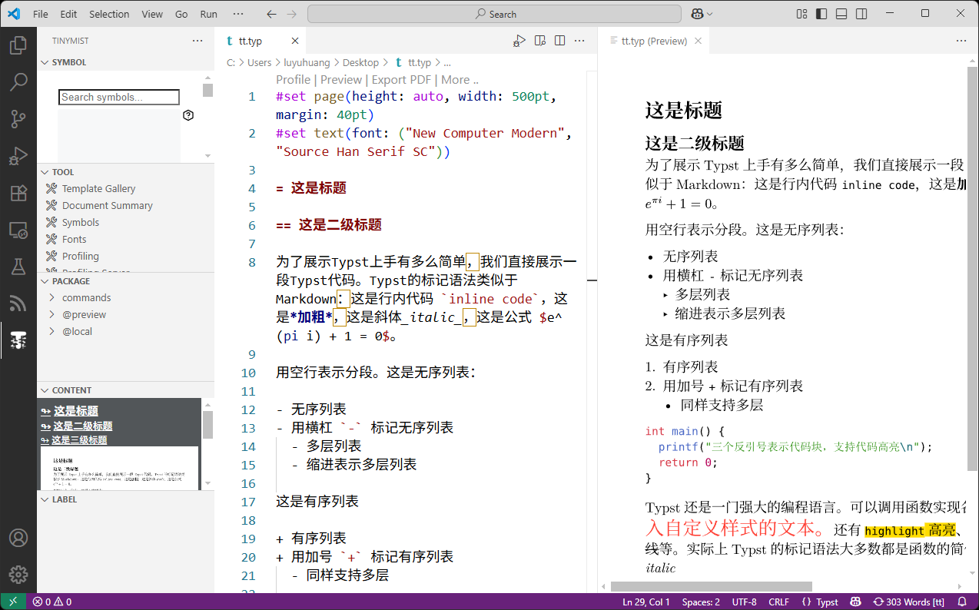Image resolution: width=979 pixels, height=610 pixels.
Task: Click the open preview icon in editor toolbar
Action: (540, 41)
